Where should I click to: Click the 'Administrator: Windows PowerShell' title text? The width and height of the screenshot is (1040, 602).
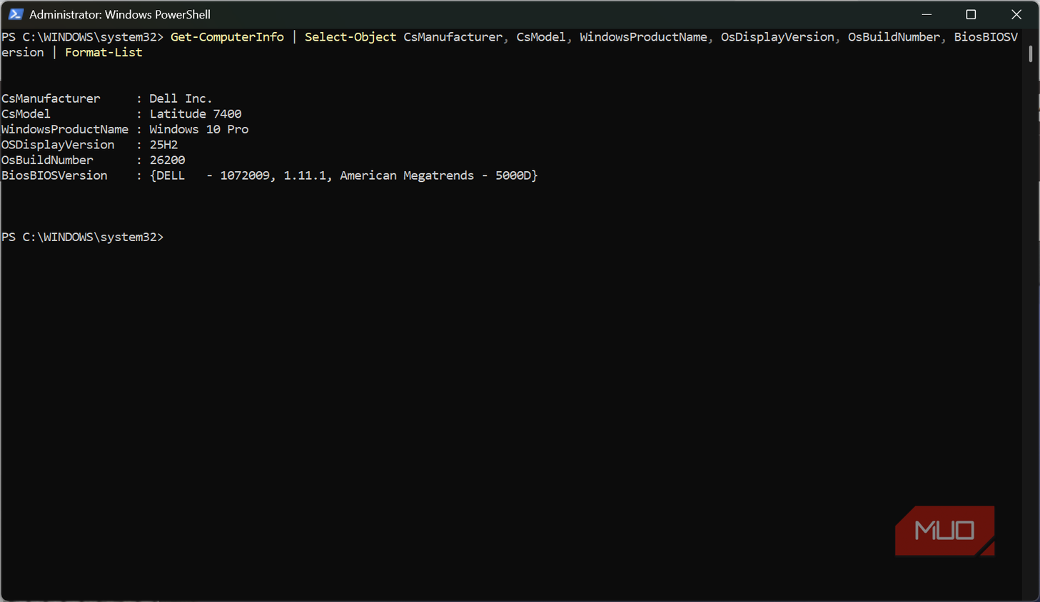(120, 14)
